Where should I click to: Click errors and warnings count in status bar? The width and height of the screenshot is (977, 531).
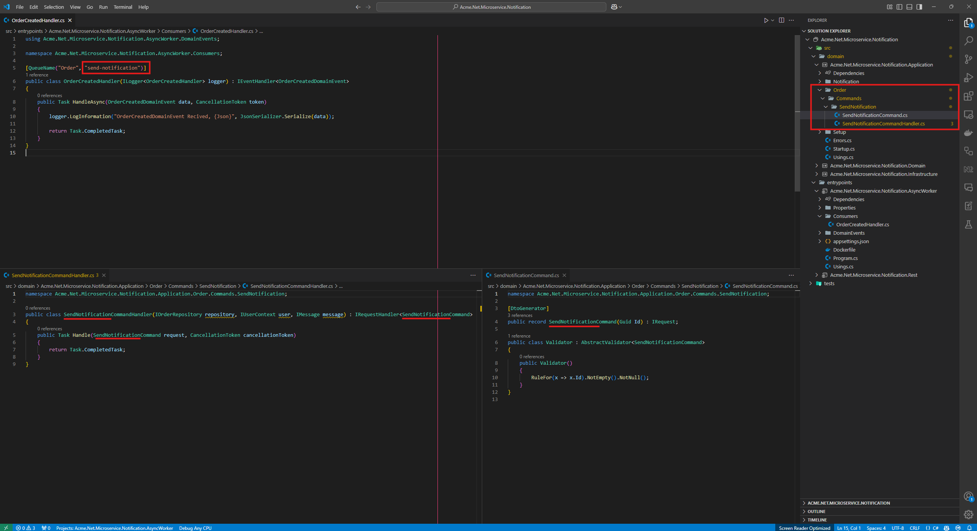[x=26, y=528]
